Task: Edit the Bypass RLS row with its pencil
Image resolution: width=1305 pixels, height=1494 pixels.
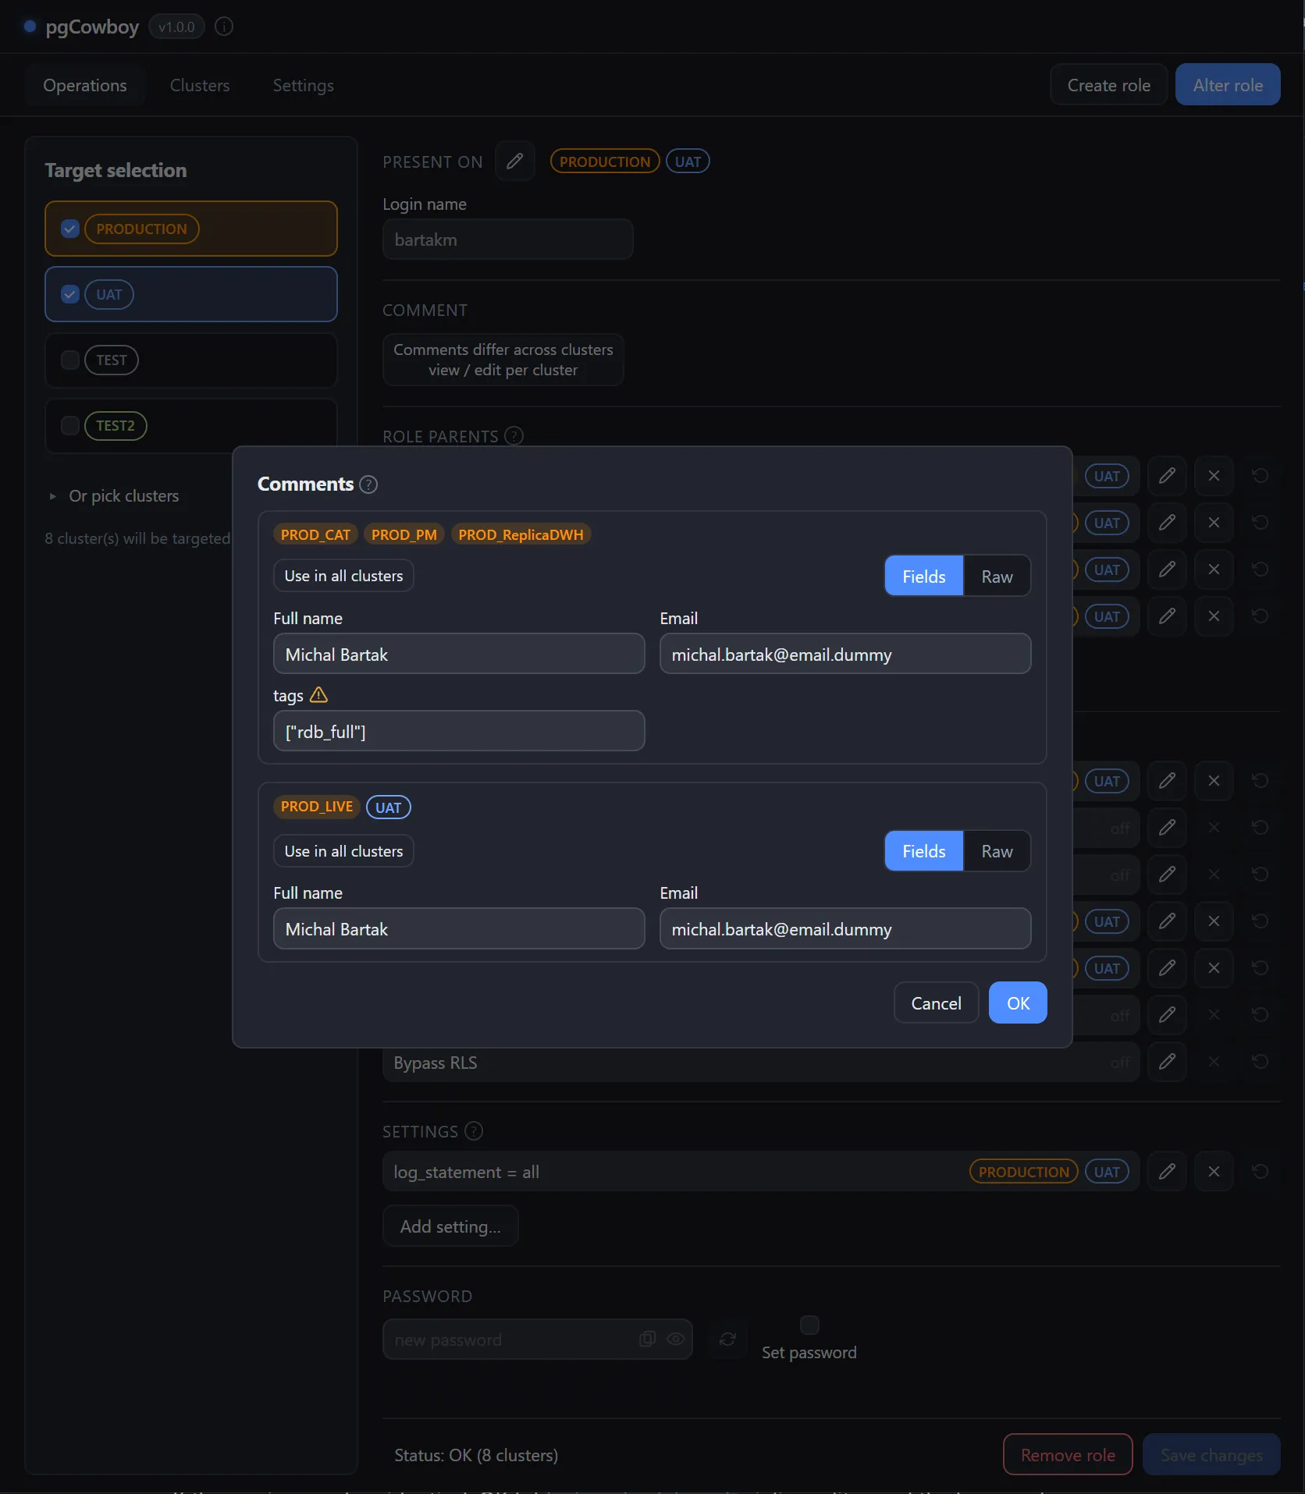Action: (1168, 1061)
